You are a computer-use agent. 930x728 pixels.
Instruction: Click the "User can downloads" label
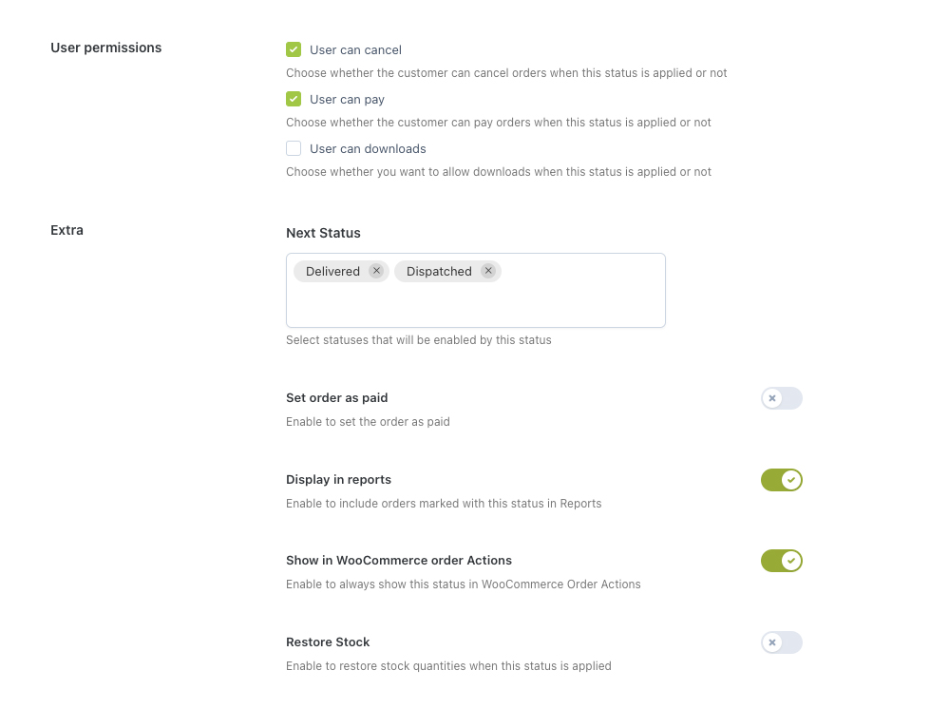tap(368, 148)
